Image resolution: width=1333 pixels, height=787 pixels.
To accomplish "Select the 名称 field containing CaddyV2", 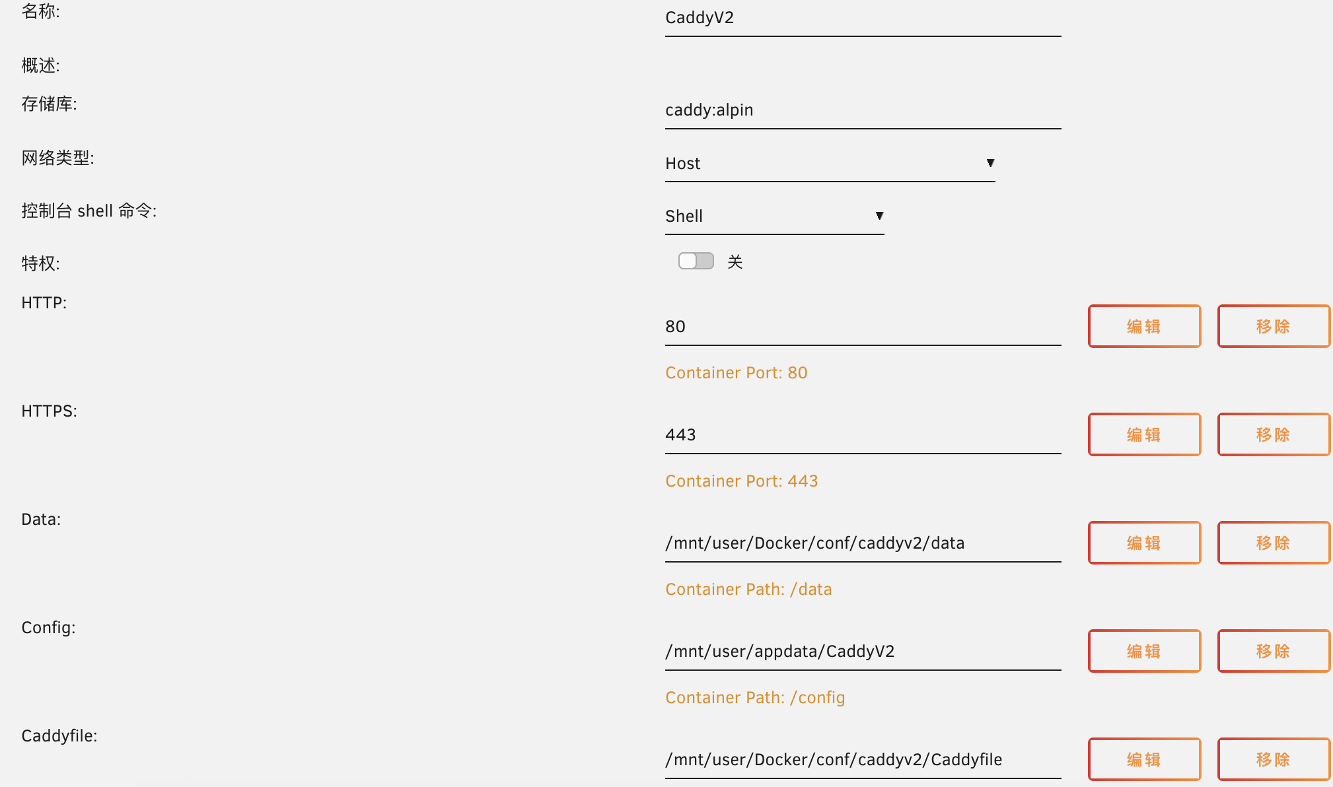I will [862, 18].
